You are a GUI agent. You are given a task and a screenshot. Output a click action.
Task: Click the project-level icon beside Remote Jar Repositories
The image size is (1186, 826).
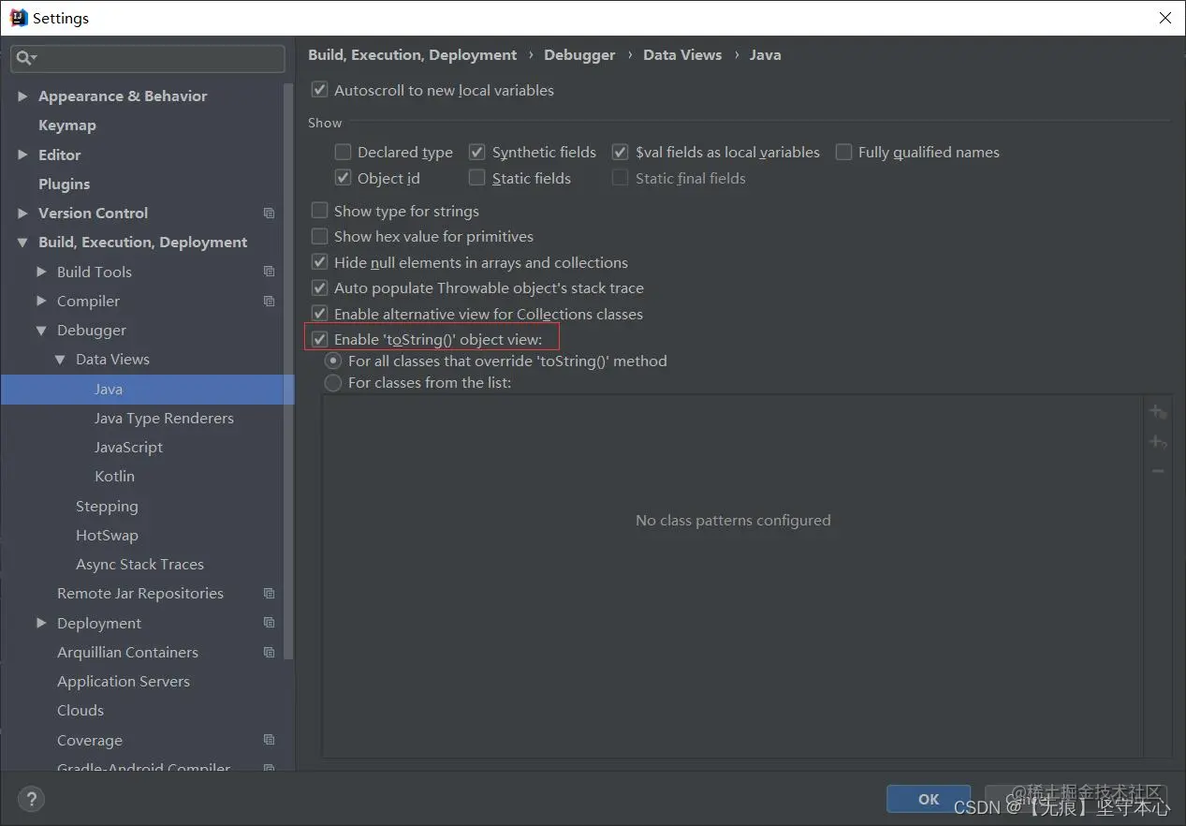pyautogui.click(x=270, y=594)
